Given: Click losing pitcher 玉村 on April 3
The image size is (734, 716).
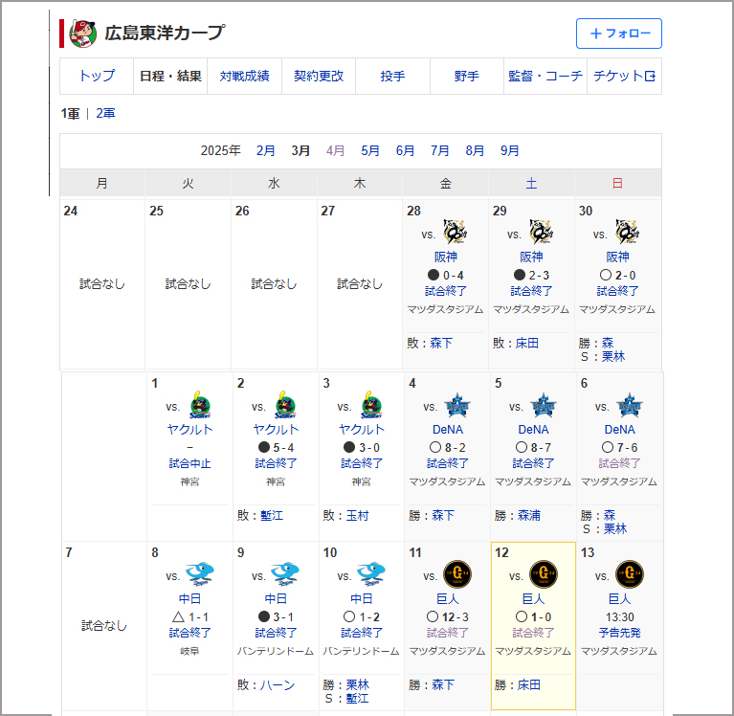Looking at the screenshot, I should tap(357, 516).
